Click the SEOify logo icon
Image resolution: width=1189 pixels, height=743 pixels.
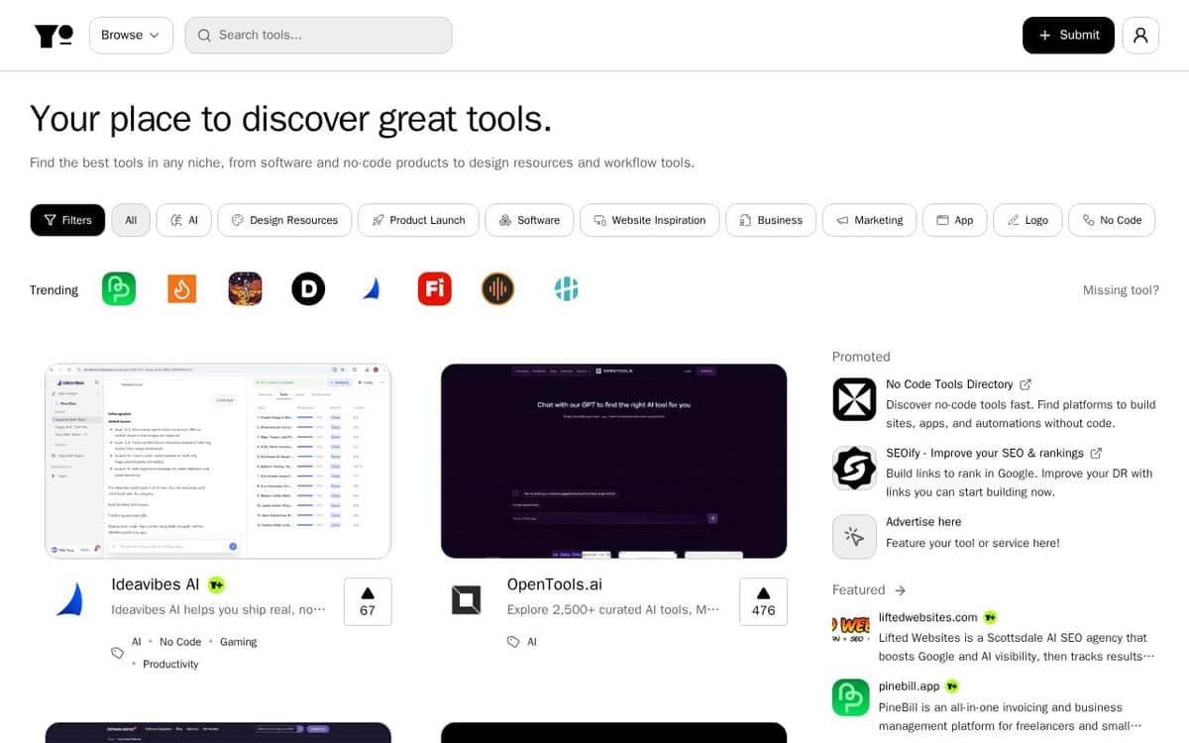point(854,468)
